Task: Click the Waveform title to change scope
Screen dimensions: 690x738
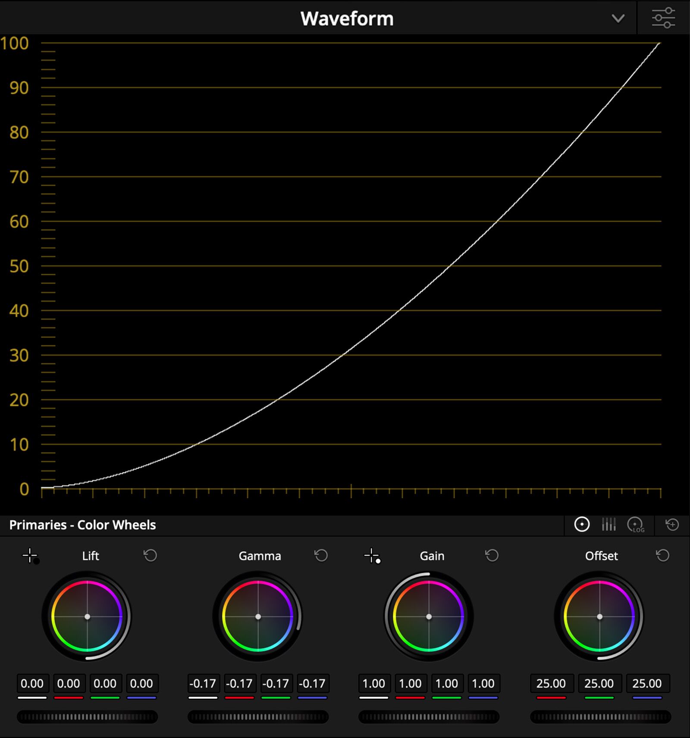Action: [347, 18]
